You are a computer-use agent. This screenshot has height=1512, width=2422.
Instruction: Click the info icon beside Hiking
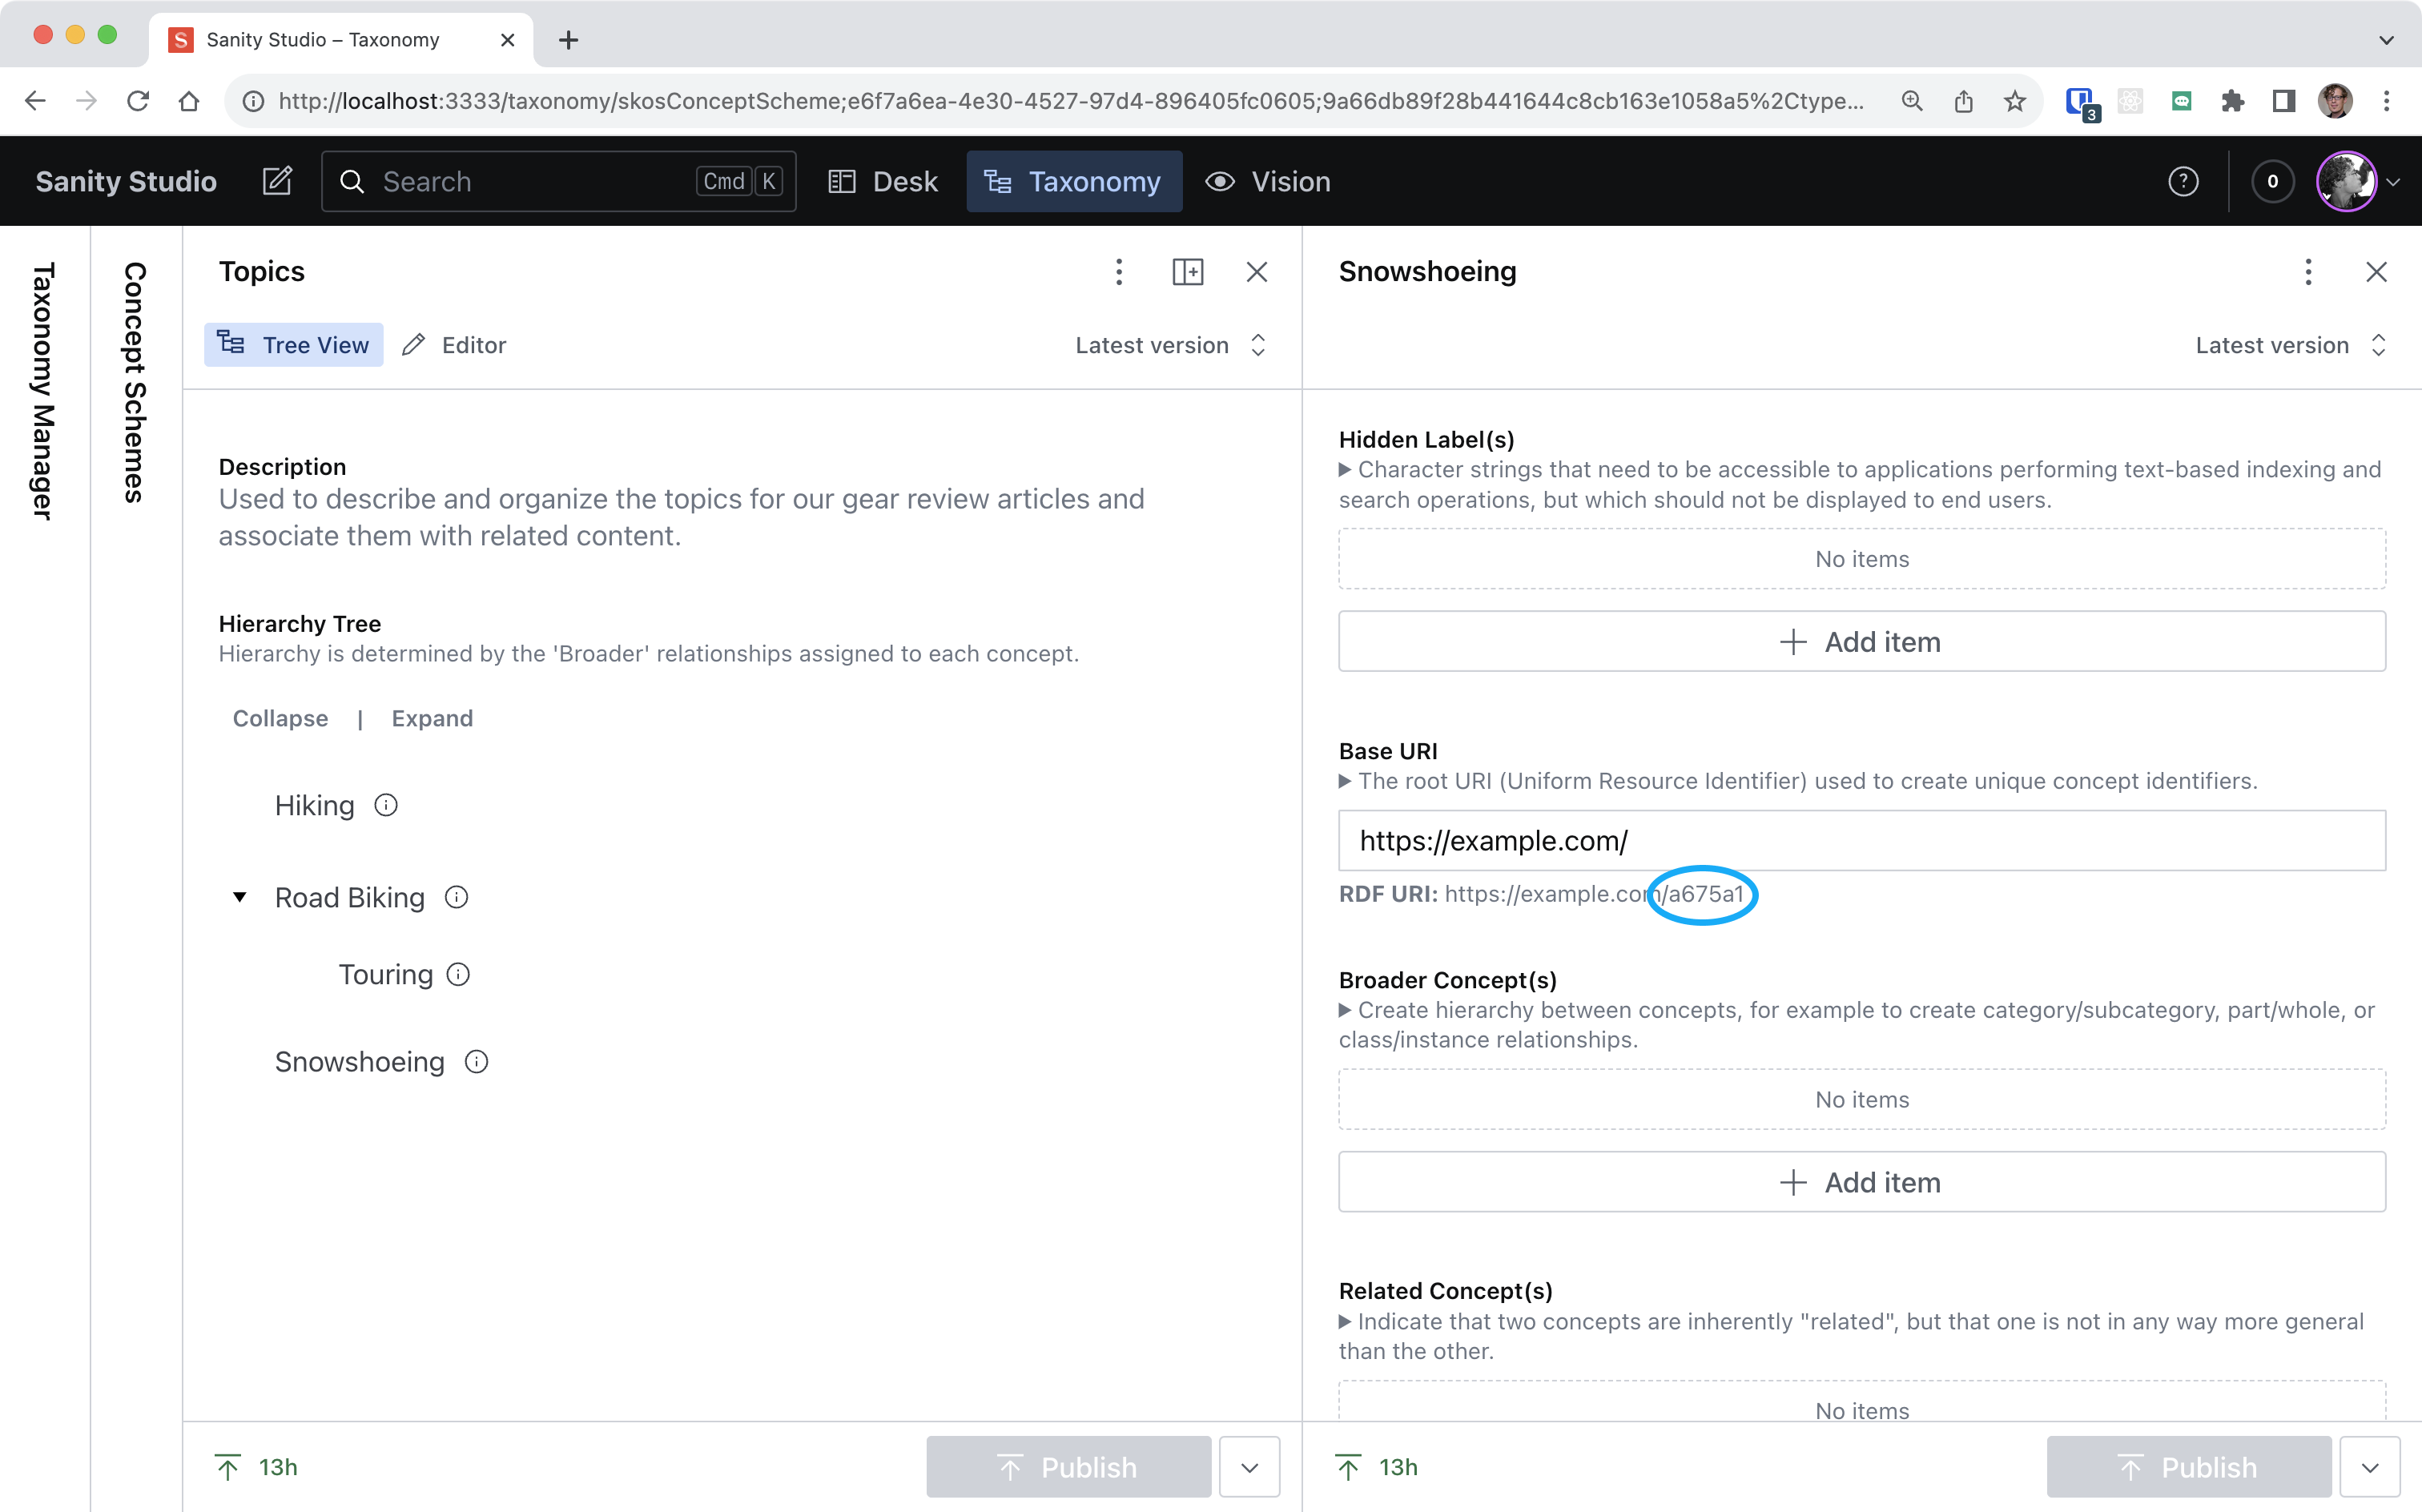click(386, 805)
